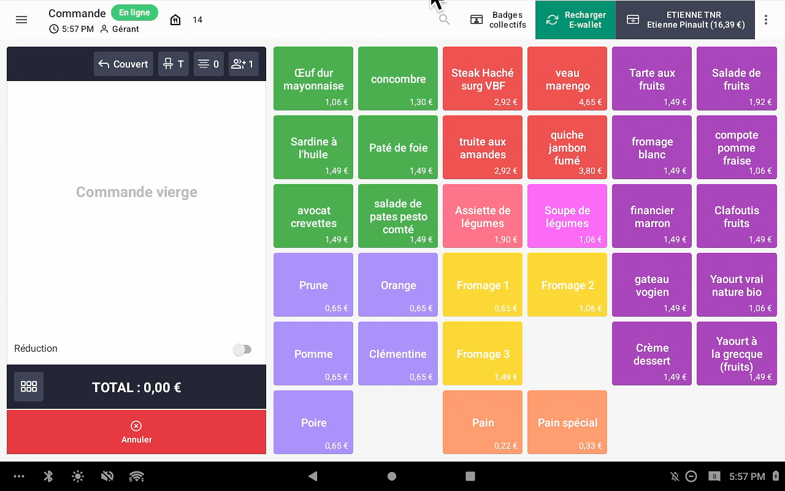This screenshot has width=785, height=491.
Task: Add a guest with the person icon
Action: (242, 64)
